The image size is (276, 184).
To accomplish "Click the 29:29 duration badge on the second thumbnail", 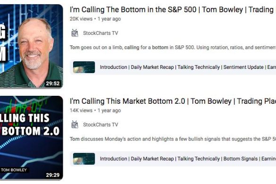I will point(53,175).
